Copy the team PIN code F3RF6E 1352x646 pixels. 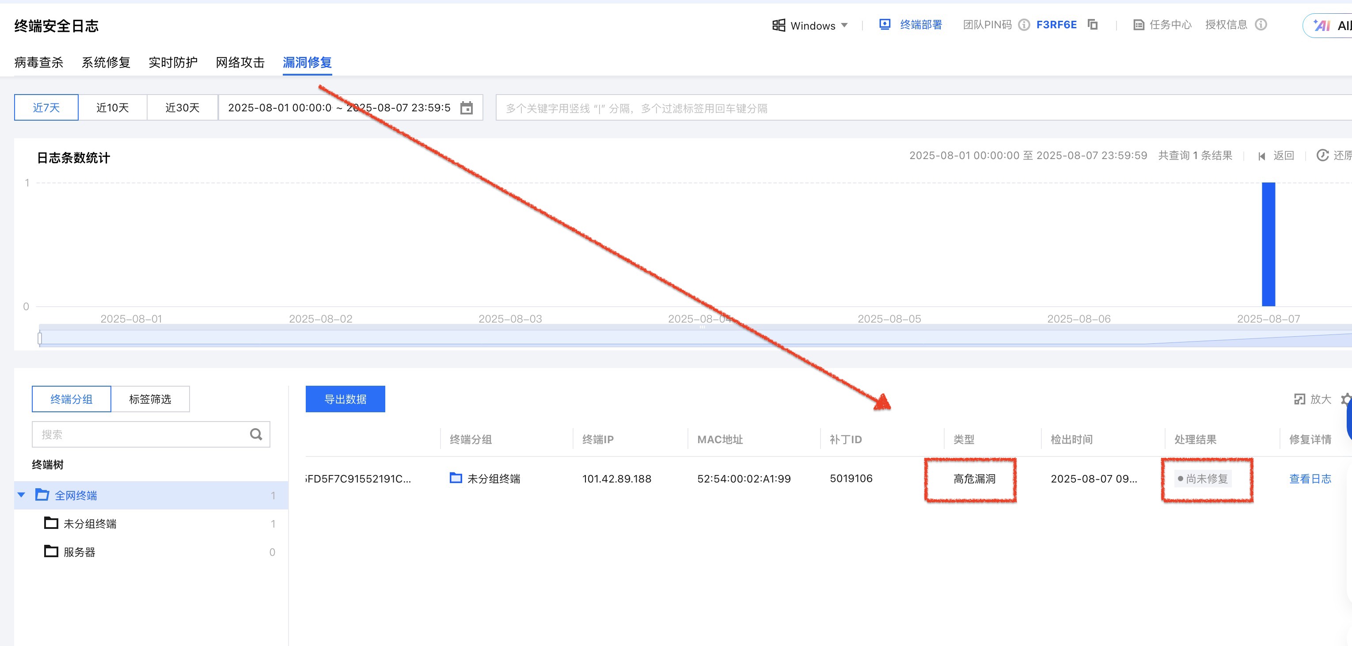1093,25
